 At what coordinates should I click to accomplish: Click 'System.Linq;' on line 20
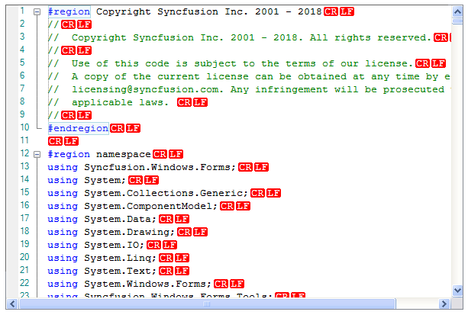point(120,259)
